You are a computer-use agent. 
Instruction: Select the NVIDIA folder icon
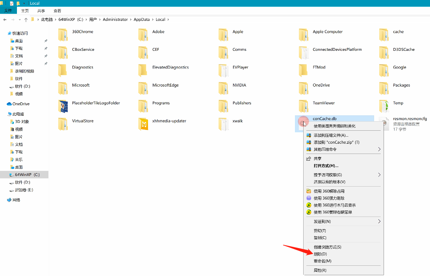[x=224, y=88]
